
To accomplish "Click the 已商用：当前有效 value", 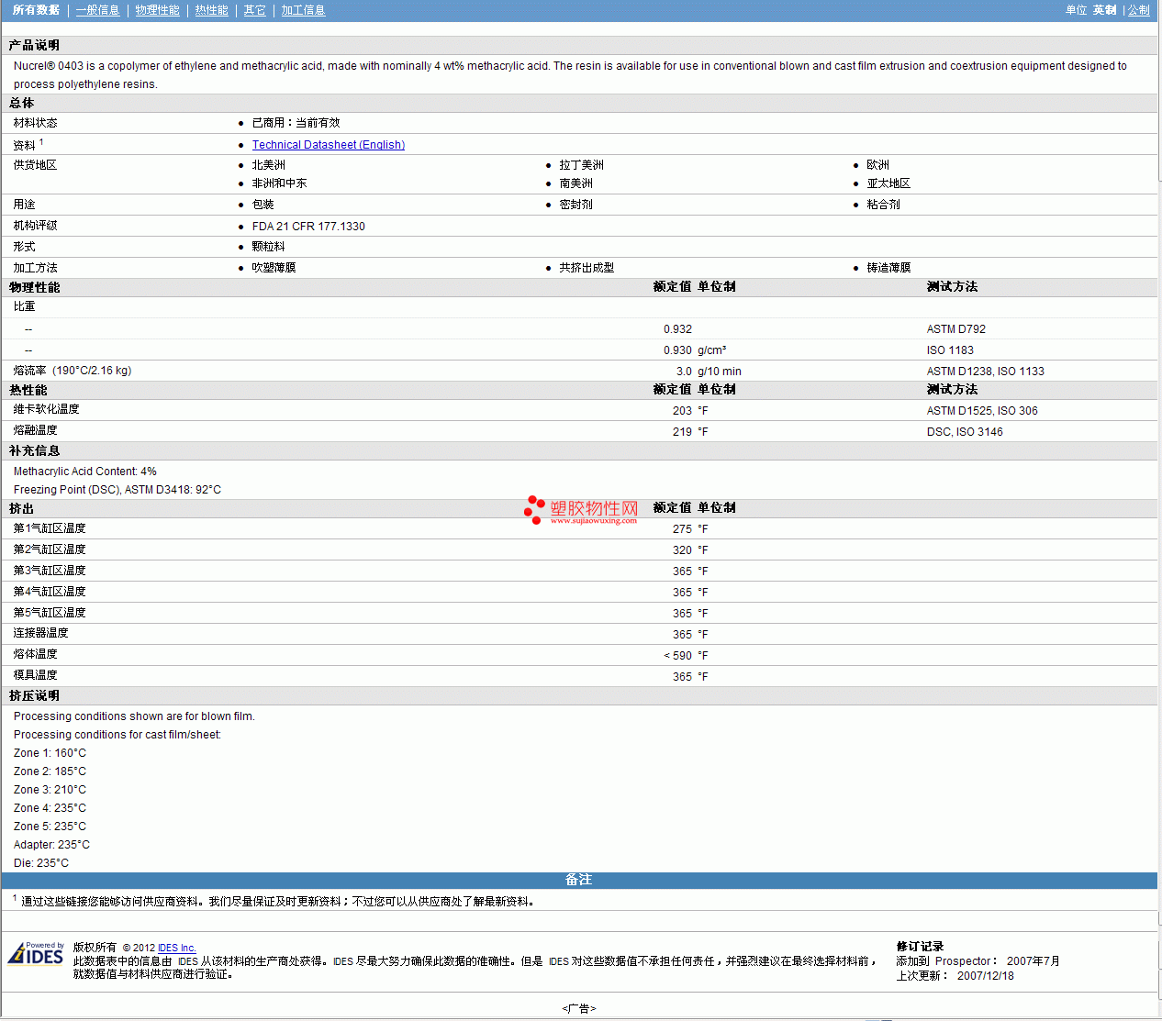I will coord(296,123).
